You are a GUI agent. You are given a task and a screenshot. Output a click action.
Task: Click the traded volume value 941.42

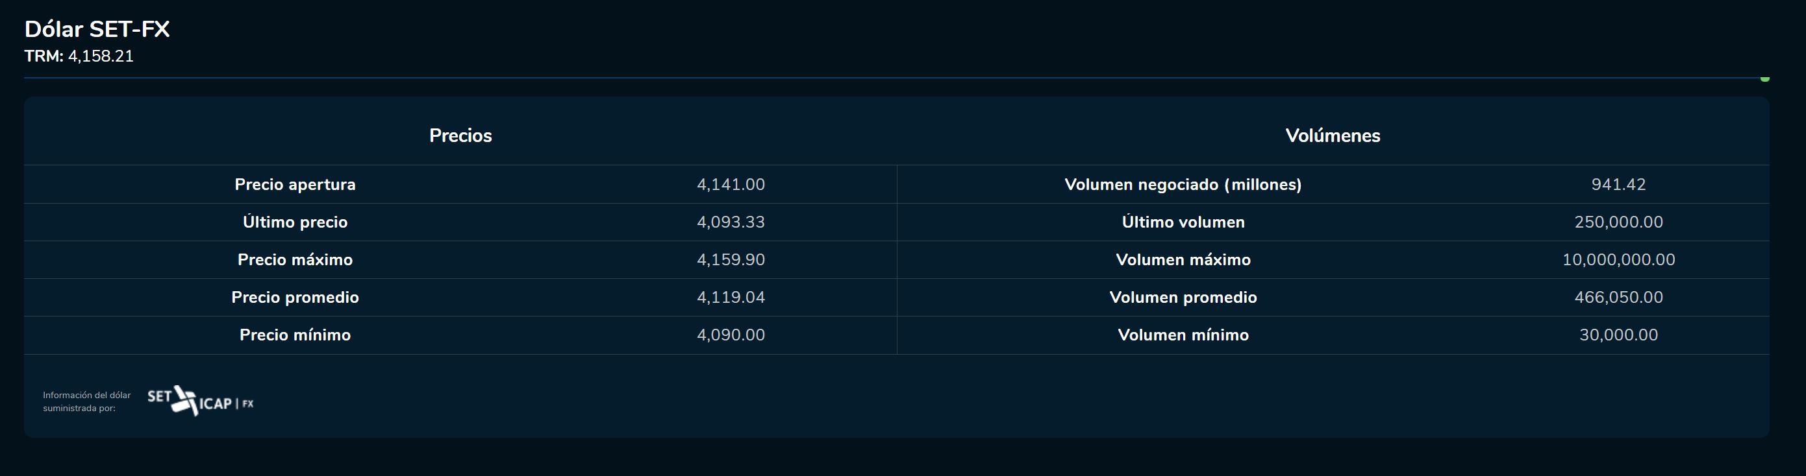point(1618,184)
